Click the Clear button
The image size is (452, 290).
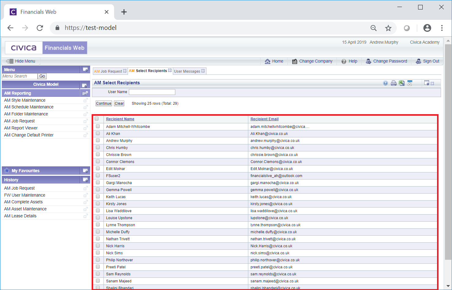pos(119,103)
